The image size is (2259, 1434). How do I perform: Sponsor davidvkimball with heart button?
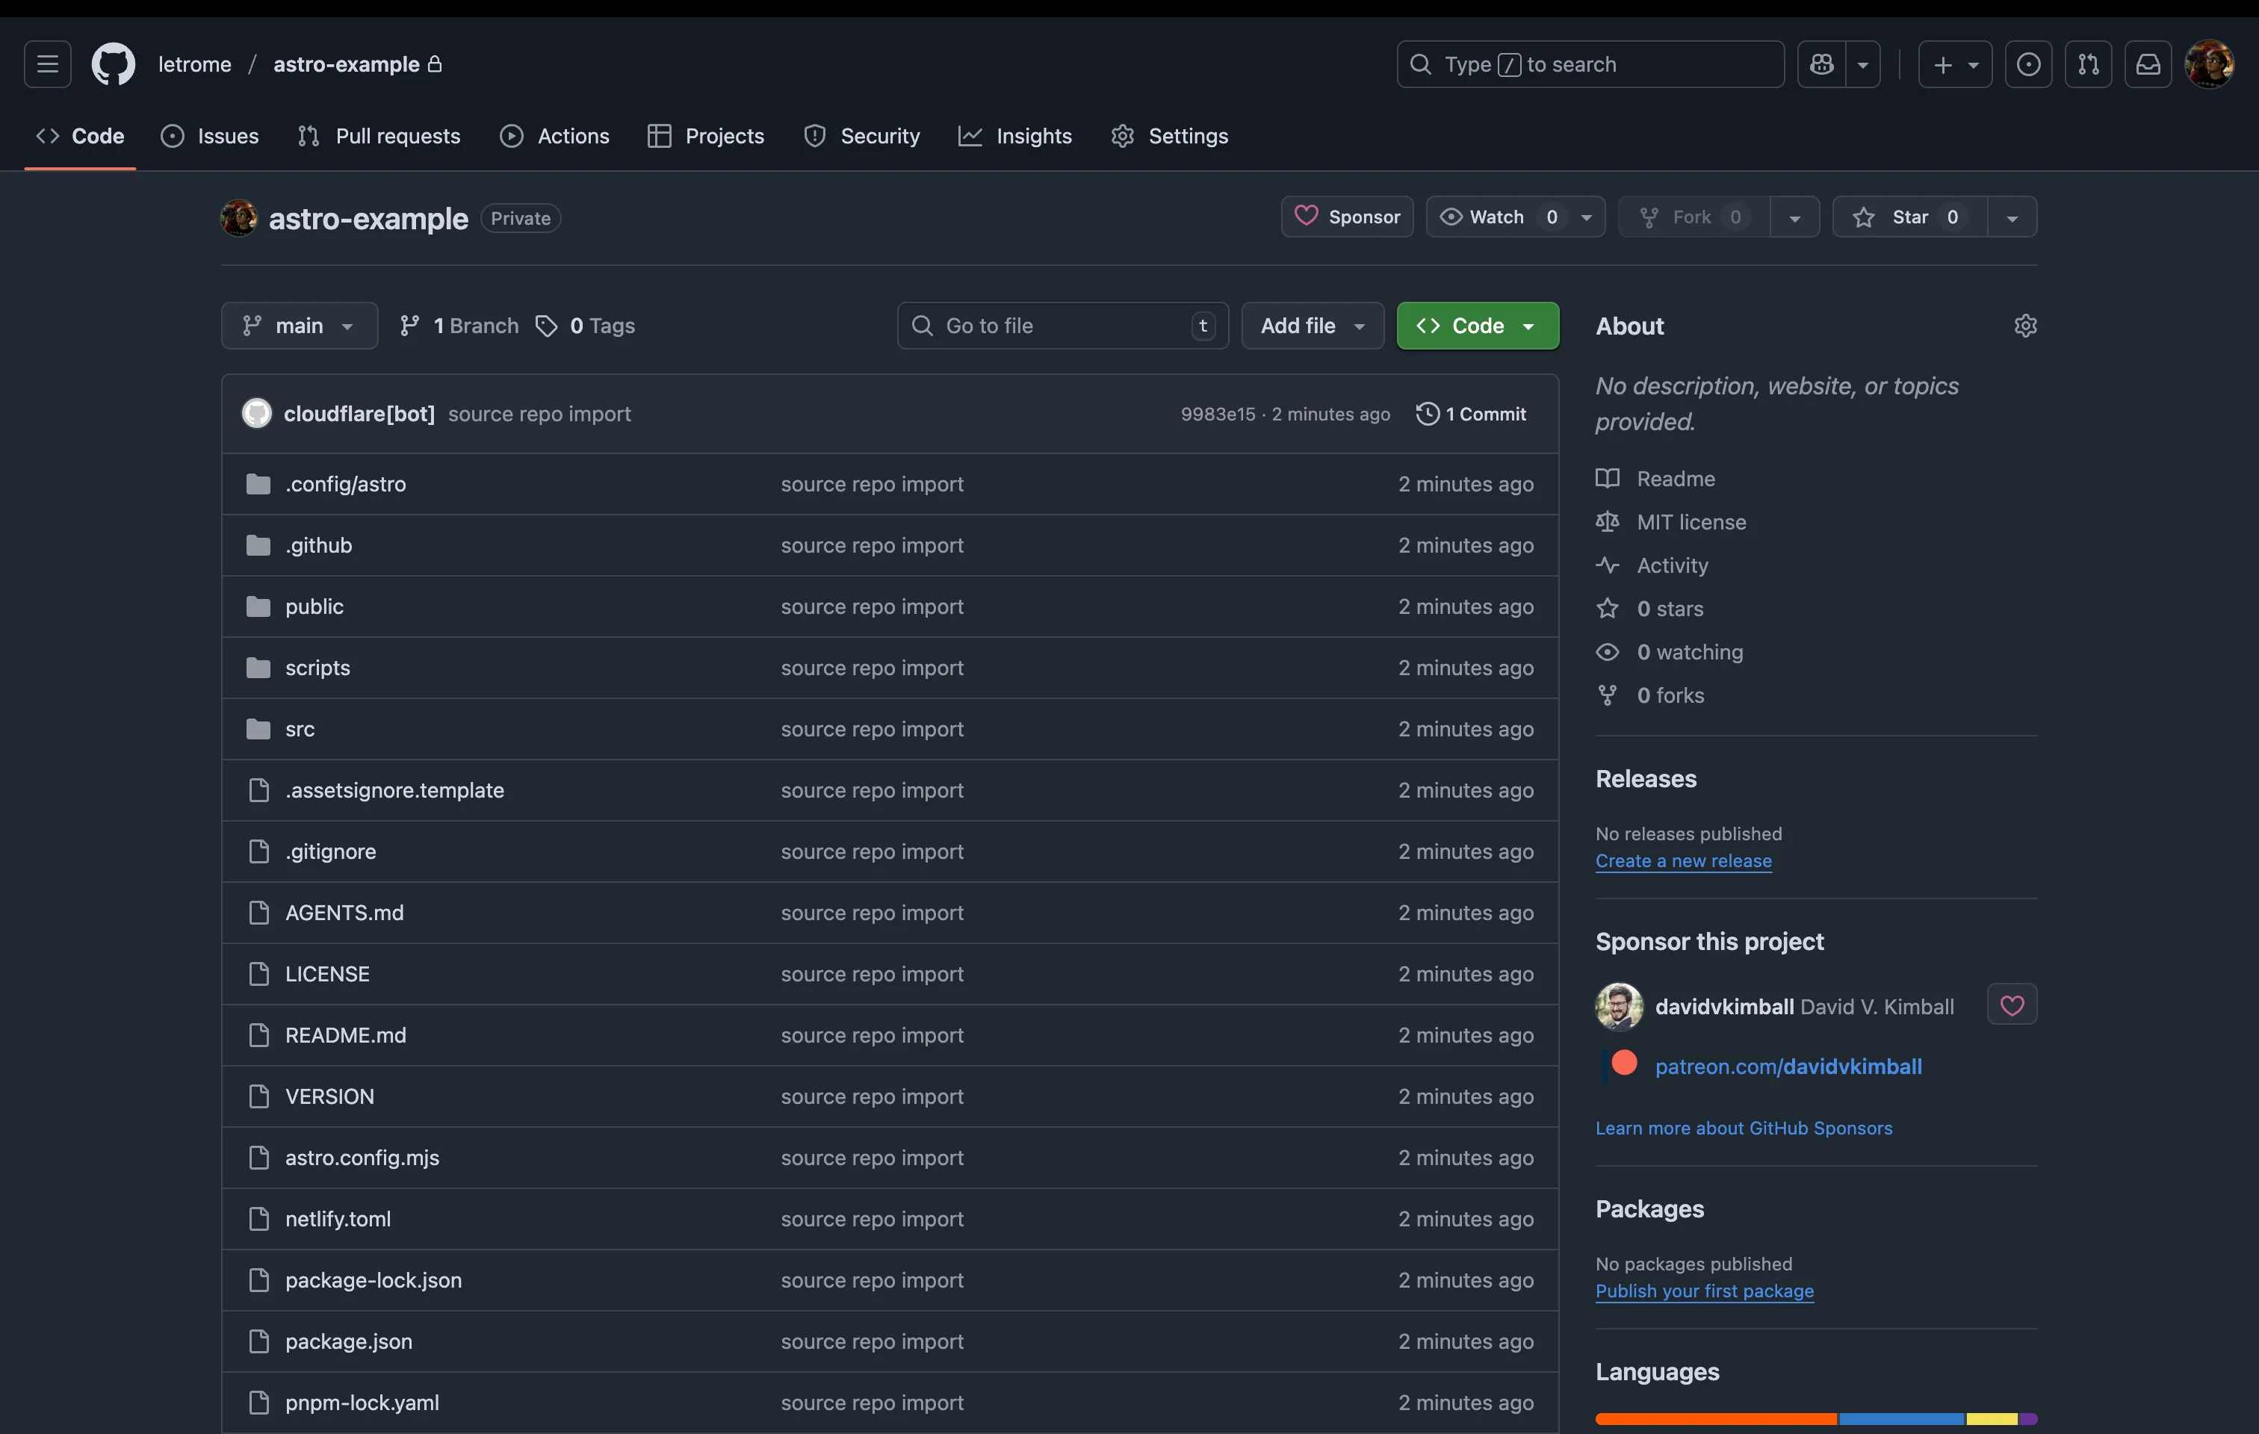pos(2011,1005)
